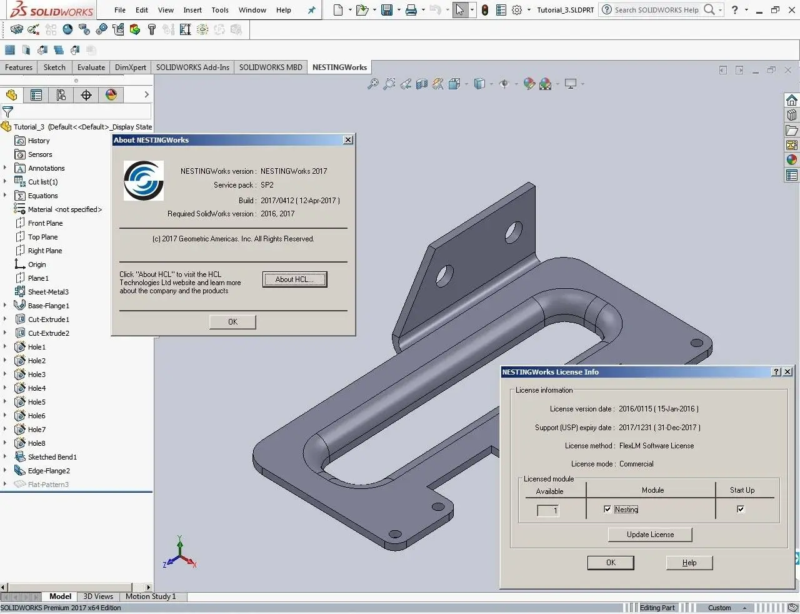
Task: Click the Print icon
Action: tap(411, 10)
